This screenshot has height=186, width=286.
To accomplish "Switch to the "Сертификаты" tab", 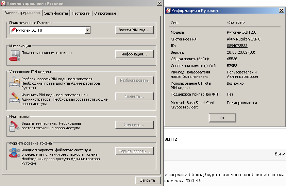I will (56, 13).
